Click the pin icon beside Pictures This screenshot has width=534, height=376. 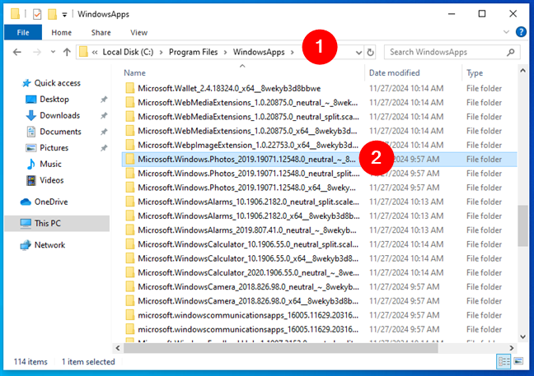[x=104, y=148]
